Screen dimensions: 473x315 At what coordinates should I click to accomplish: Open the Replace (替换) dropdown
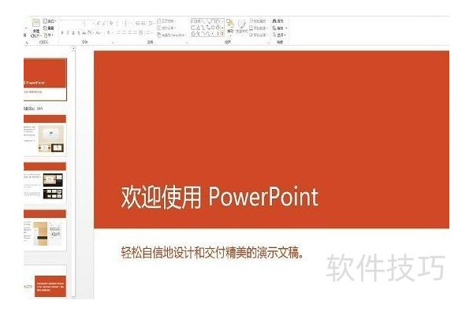click(279, 28)
